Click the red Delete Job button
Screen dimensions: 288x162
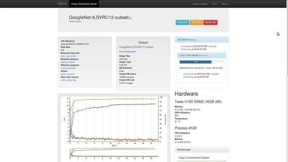tap(210, 22)
